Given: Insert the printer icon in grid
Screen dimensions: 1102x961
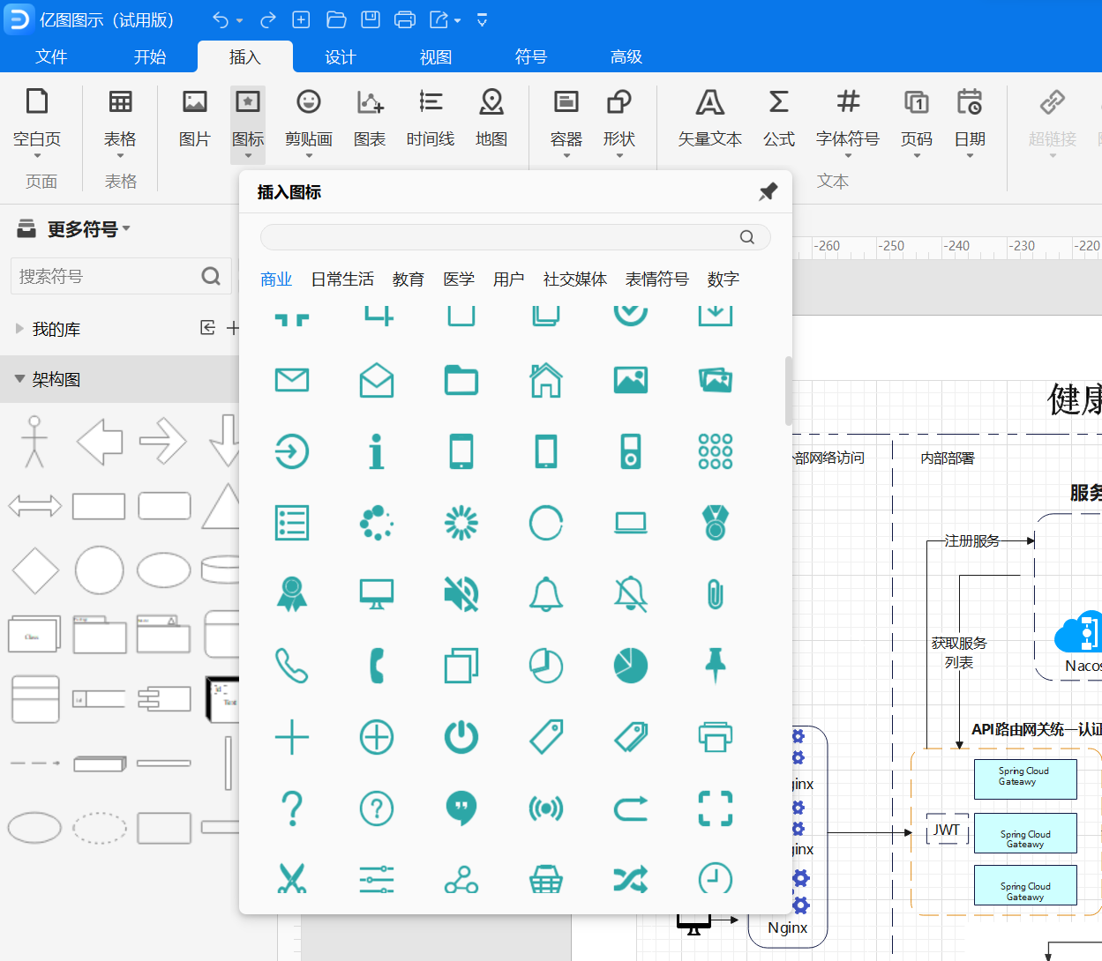Looking at the screenshot, I should [716, 737].
